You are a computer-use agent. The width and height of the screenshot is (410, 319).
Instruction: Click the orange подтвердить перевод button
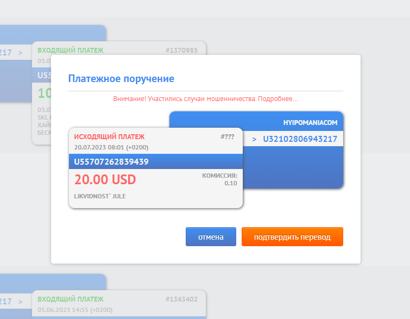pos(292,237)
